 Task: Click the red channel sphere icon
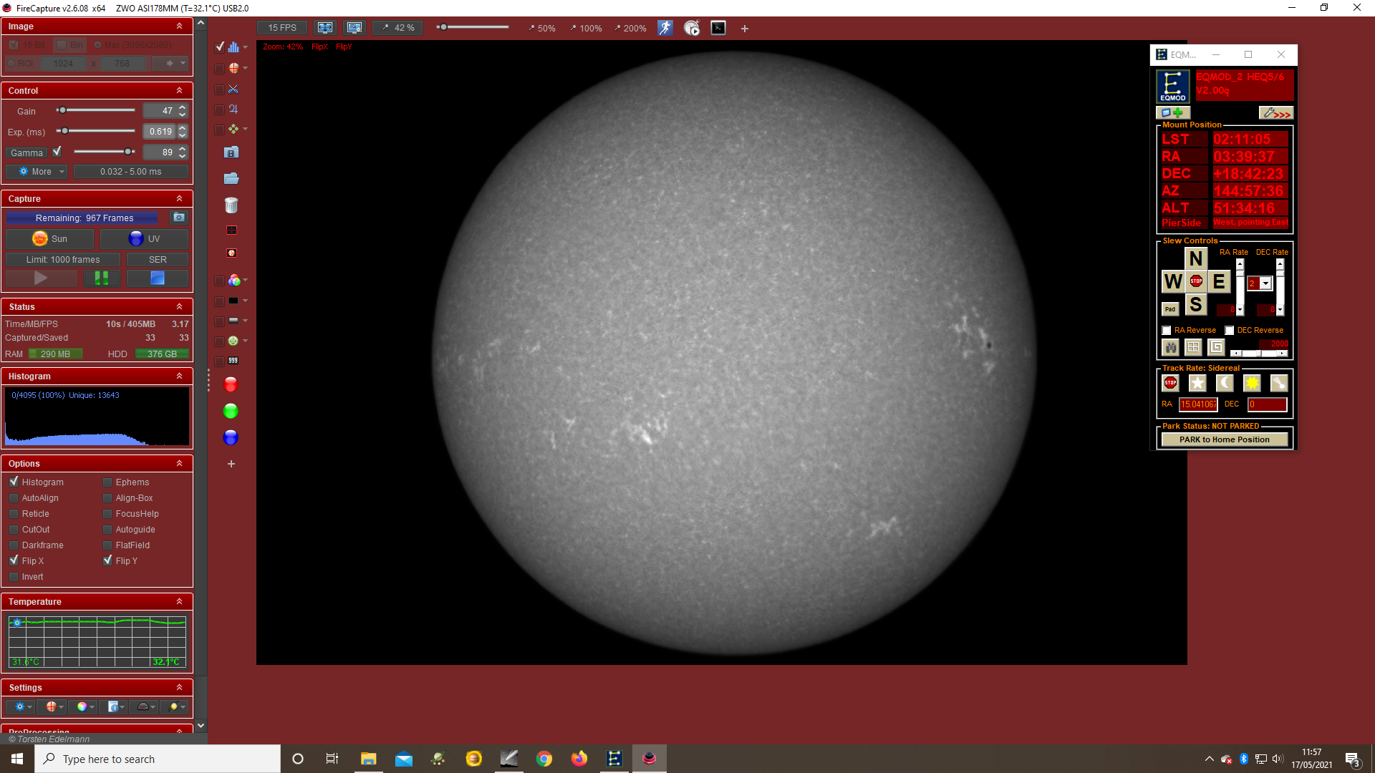(231, 385)
